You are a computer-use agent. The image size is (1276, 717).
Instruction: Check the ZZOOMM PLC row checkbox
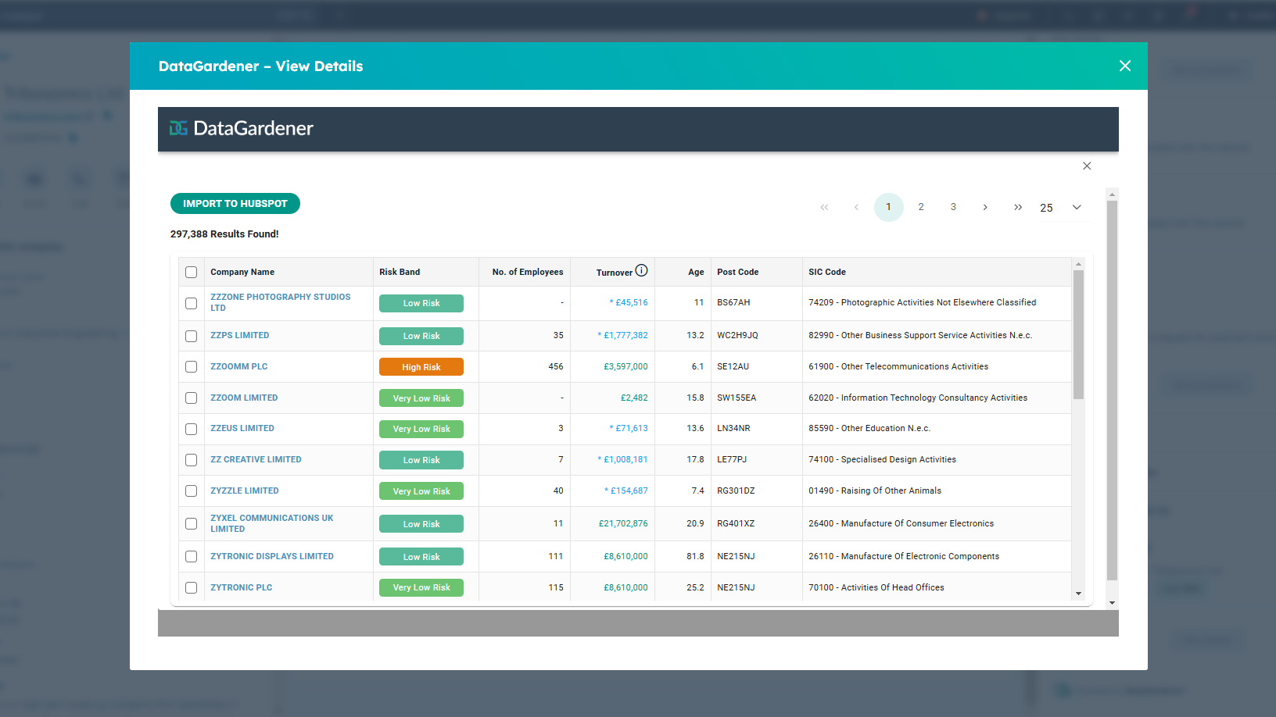pos(192,367)
